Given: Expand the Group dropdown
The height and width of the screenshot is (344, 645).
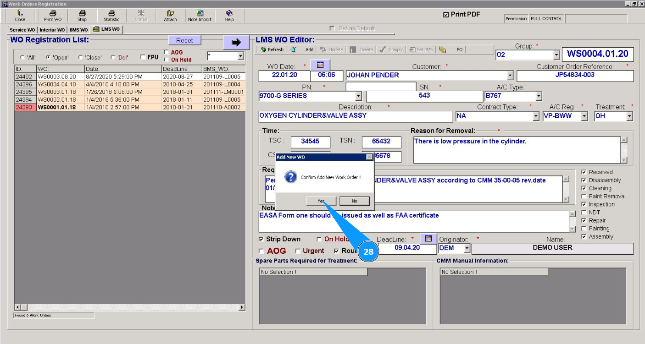Looking at the screenshot, I should coord(556,55).
